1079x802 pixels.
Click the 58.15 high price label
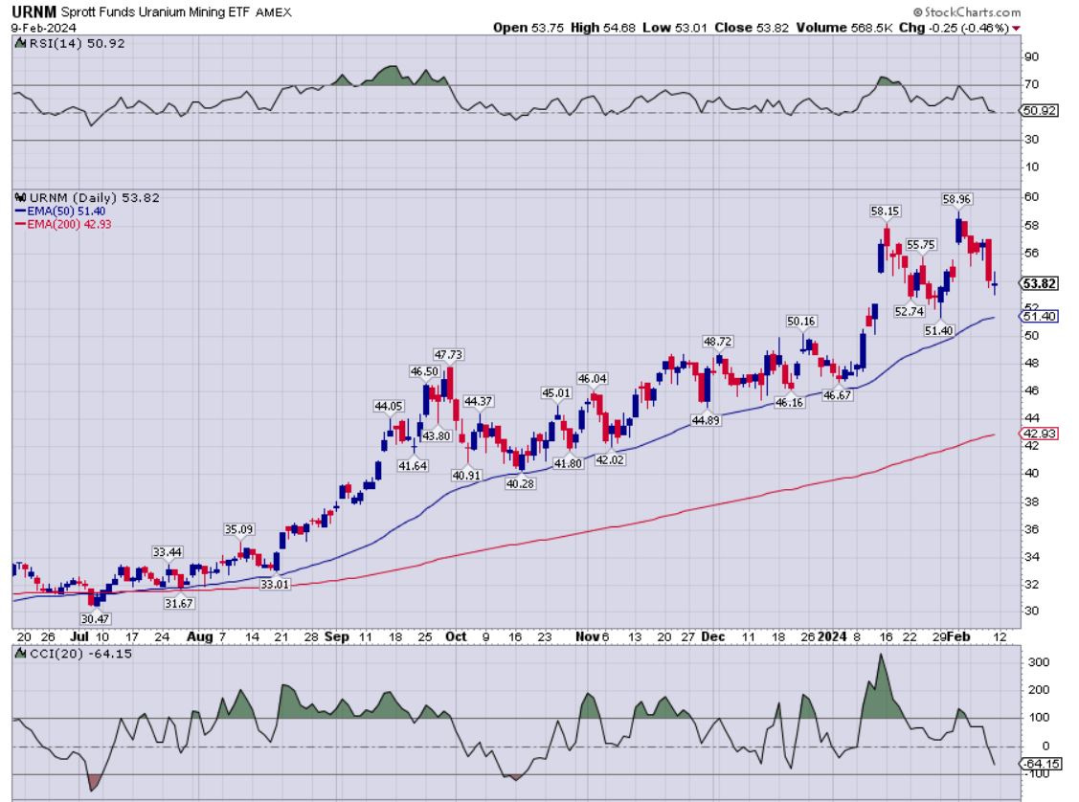885,212
